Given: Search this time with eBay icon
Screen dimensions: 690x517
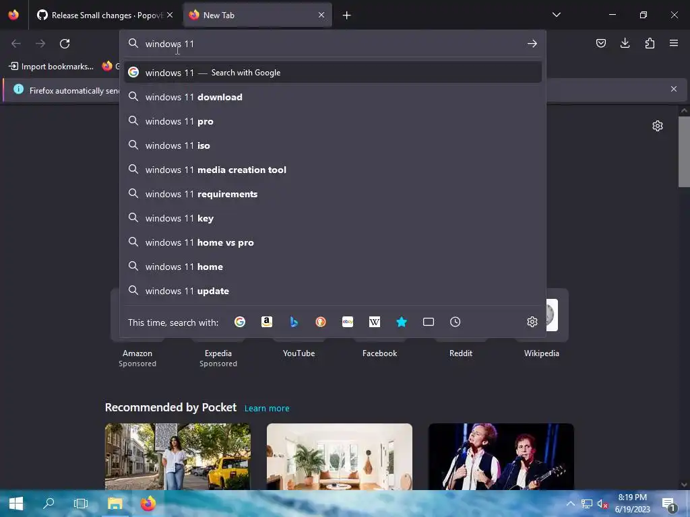Looking at the screenshot, I should 348,322.
